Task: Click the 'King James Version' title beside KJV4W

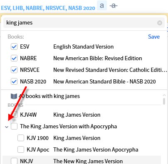Action: click(x=77, y=115)
